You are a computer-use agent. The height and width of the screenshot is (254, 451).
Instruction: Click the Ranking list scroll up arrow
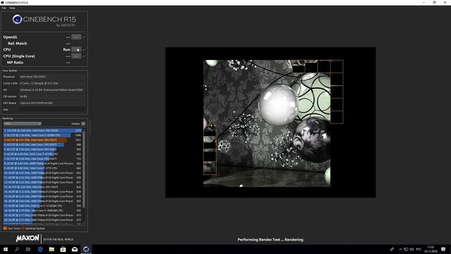(x=84, y=130)
